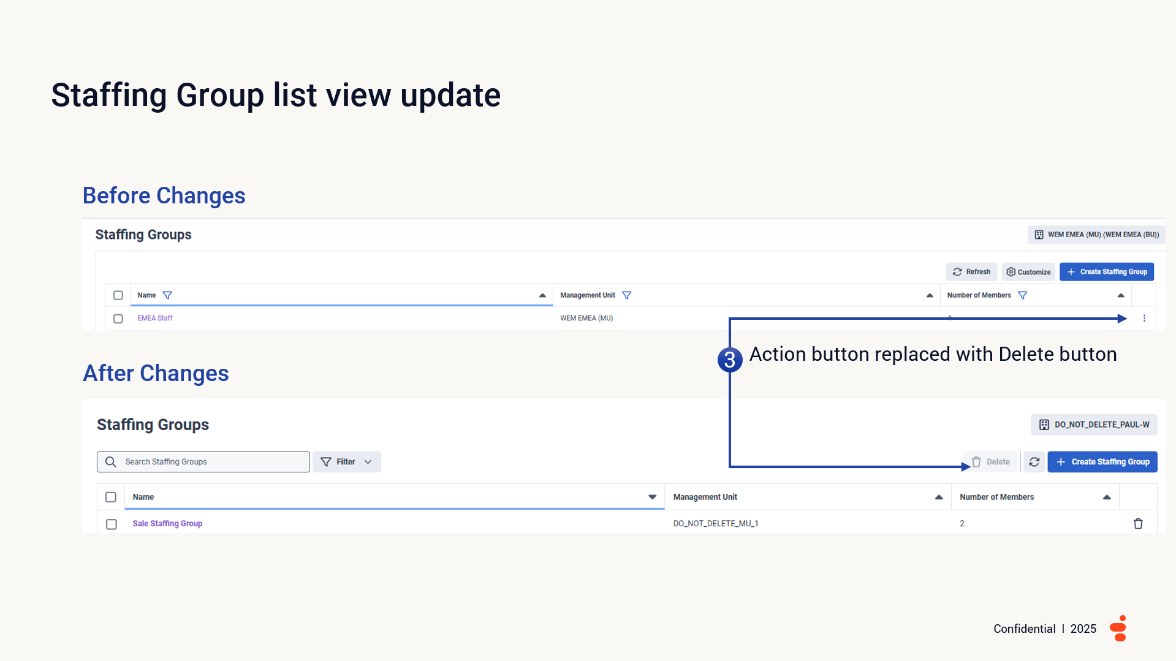Open the WEM EMEA (MU) unit selector
The width and height of the screenshot is (1176, 661).
click(1096, 235)
